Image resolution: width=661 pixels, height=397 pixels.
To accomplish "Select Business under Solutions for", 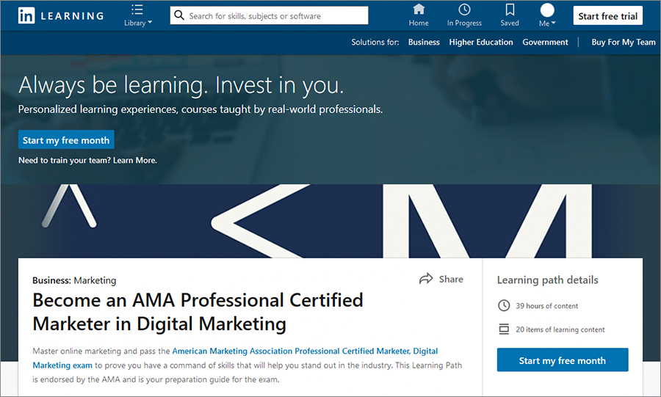I will coord(424,42).
